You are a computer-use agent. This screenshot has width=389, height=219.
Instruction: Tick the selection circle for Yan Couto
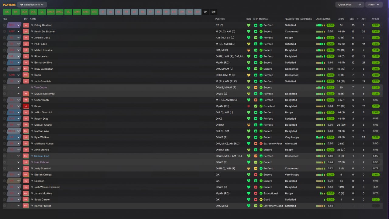(4, 88)
